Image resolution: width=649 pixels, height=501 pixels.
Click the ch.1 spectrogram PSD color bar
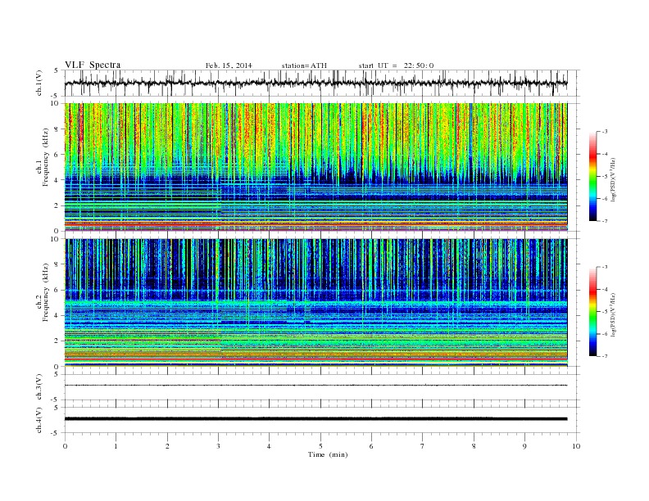coord(592,177)
